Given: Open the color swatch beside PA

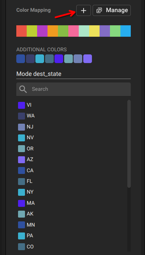Looking at the screenshot, I should (x=22, y=236).
